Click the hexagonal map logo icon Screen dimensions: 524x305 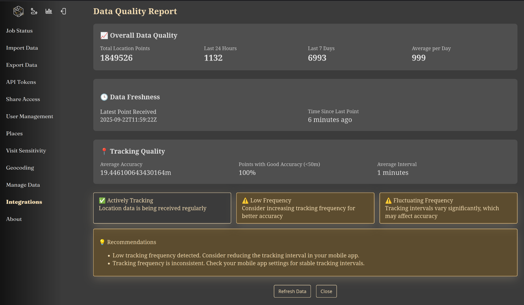(18, 11)
